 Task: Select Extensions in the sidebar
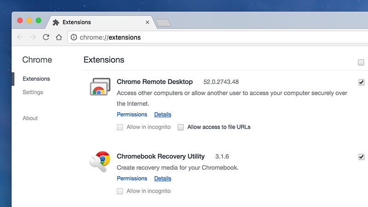pyautogui.click(x=36, y=79)
